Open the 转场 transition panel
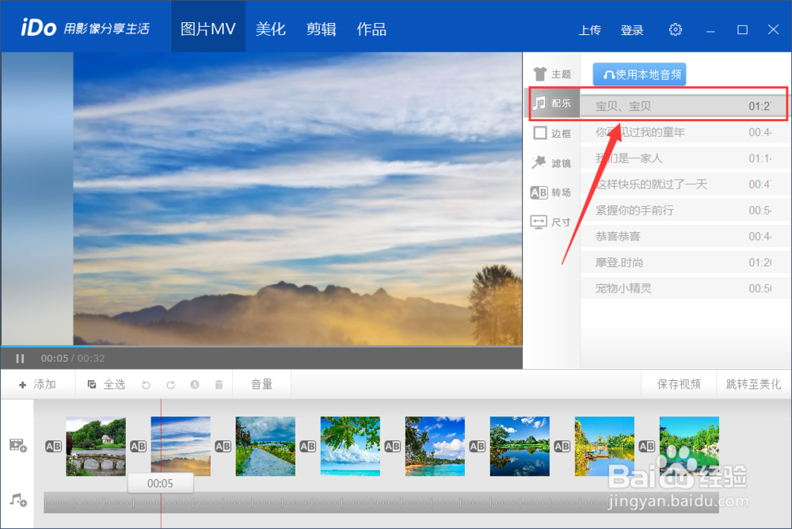 (x=550, y=192)
